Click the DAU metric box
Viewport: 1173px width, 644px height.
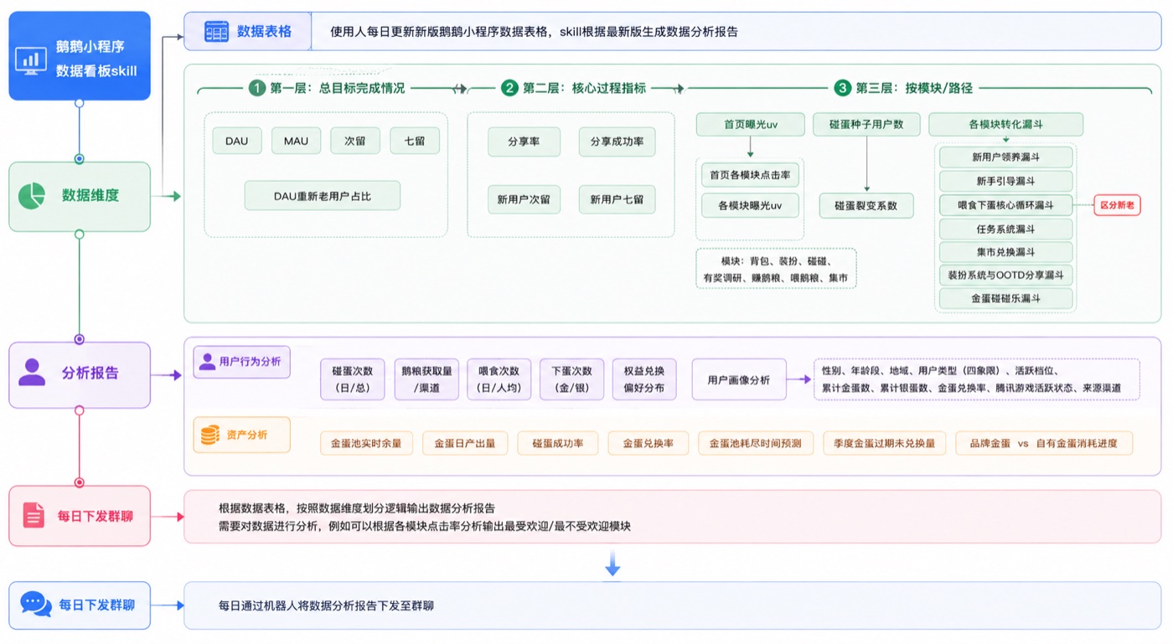(x=237, y=141)
